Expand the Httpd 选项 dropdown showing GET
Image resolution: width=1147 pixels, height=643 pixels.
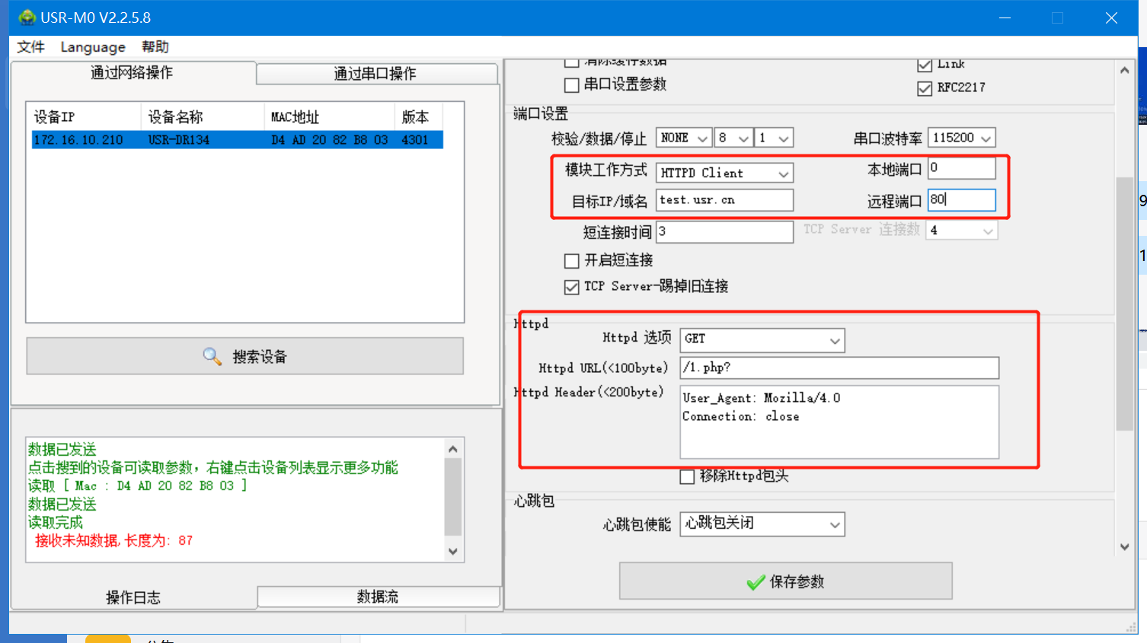[762, 339]
